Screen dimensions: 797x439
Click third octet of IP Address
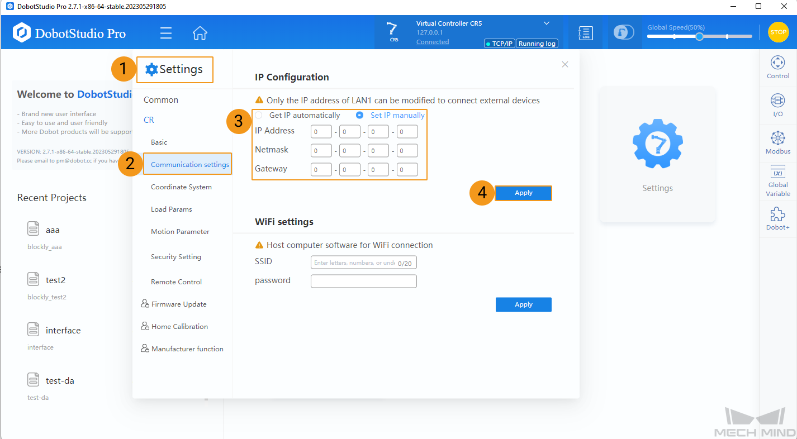(x=378, y=132)
